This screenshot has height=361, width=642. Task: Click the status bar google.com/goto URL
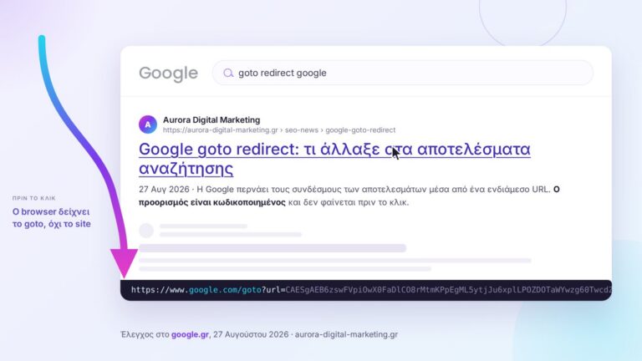(x=366, y=290)
